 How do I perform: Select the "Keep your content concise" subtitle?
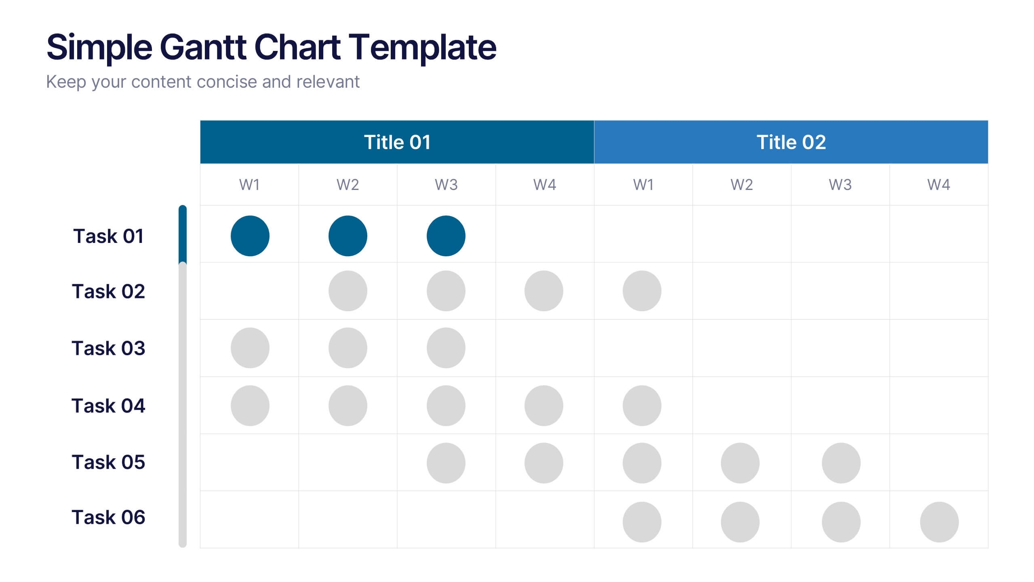tap(202, 82)
